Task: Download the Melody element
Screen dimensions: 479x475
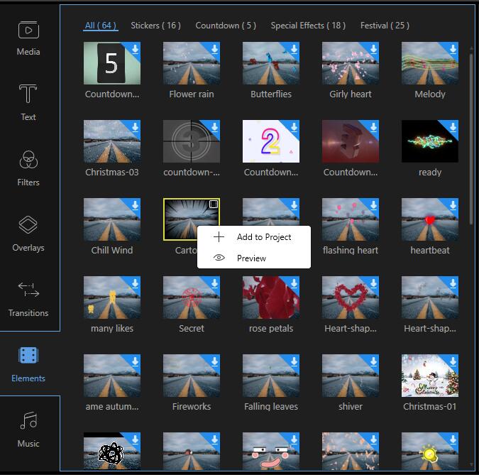Action: tap(453, 49)
